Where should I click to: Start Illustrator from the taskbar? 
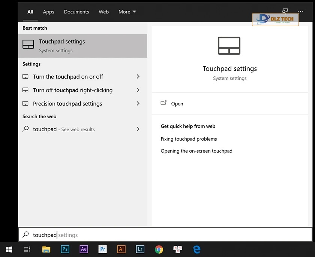coord(121,249)
